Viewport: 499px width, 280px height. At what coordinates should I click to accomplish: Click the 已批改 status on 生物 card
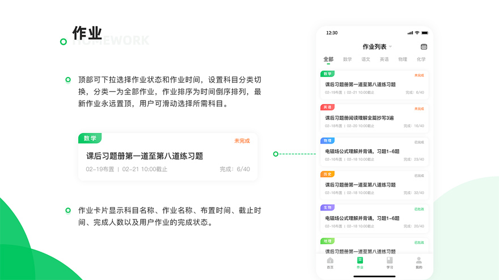click(418, 209)
